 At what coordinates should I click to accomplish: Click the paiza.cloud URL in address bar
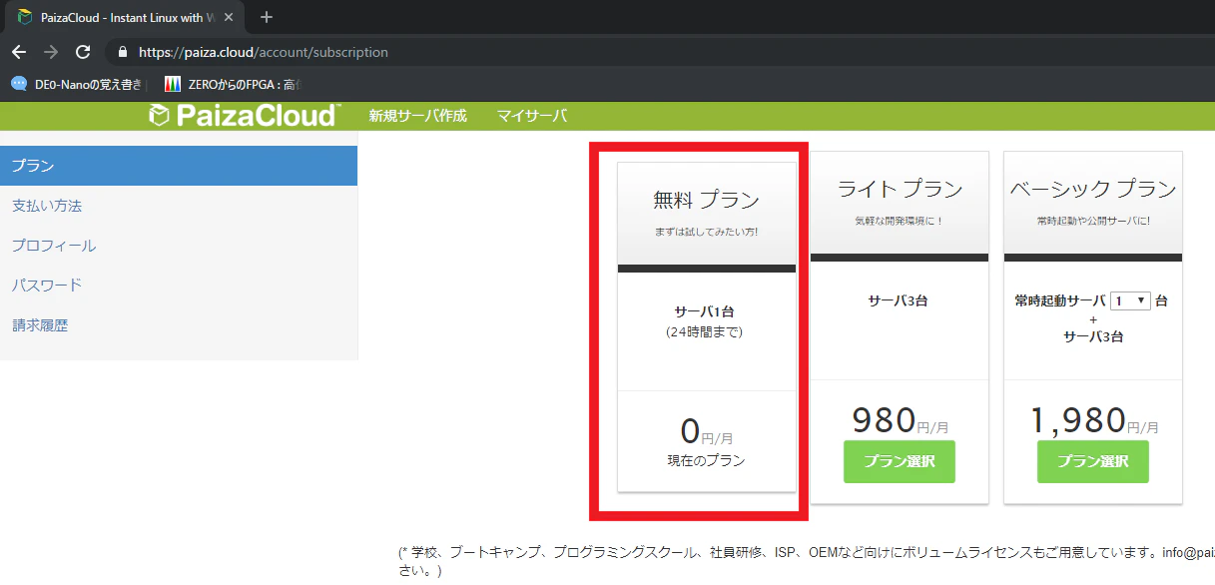coord(264,52)
